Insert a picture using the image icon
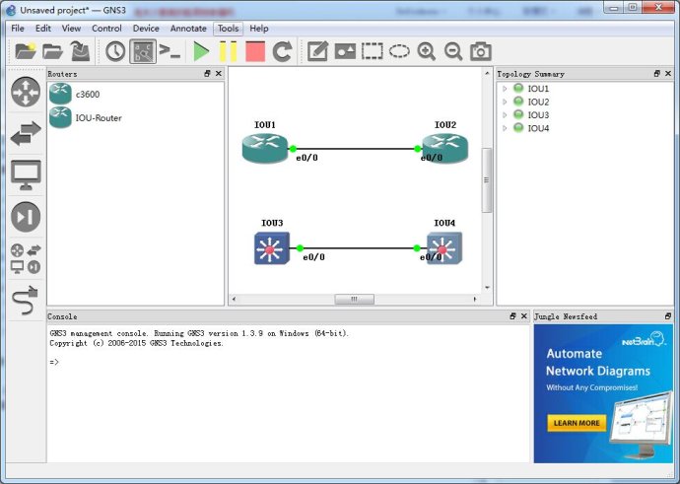 [345, 51]
